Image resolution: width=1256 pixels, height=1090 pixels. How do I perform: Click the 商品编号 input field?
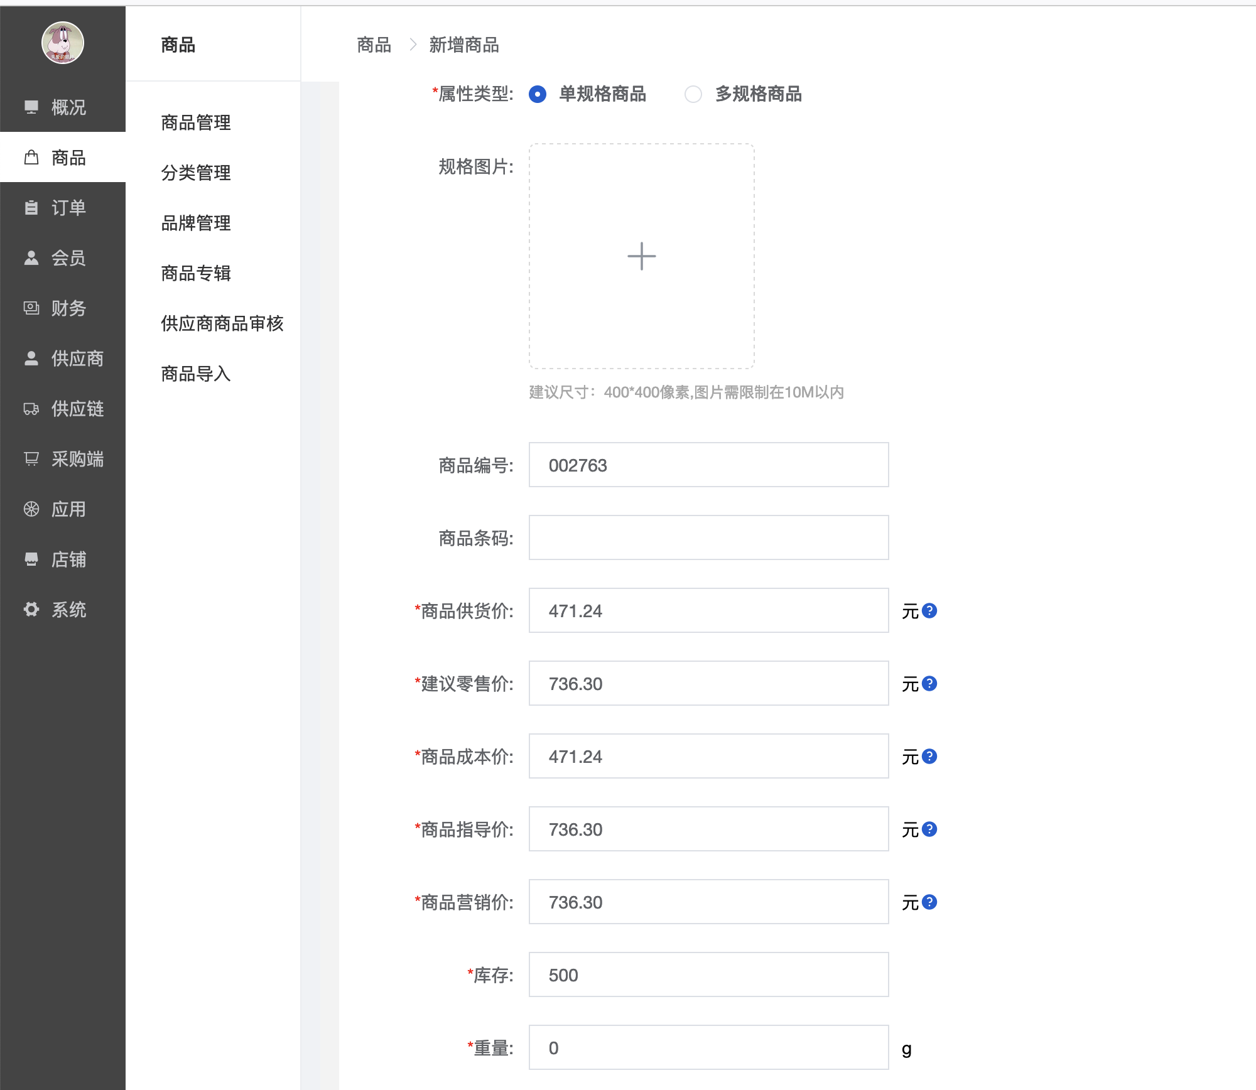[708, 465]
